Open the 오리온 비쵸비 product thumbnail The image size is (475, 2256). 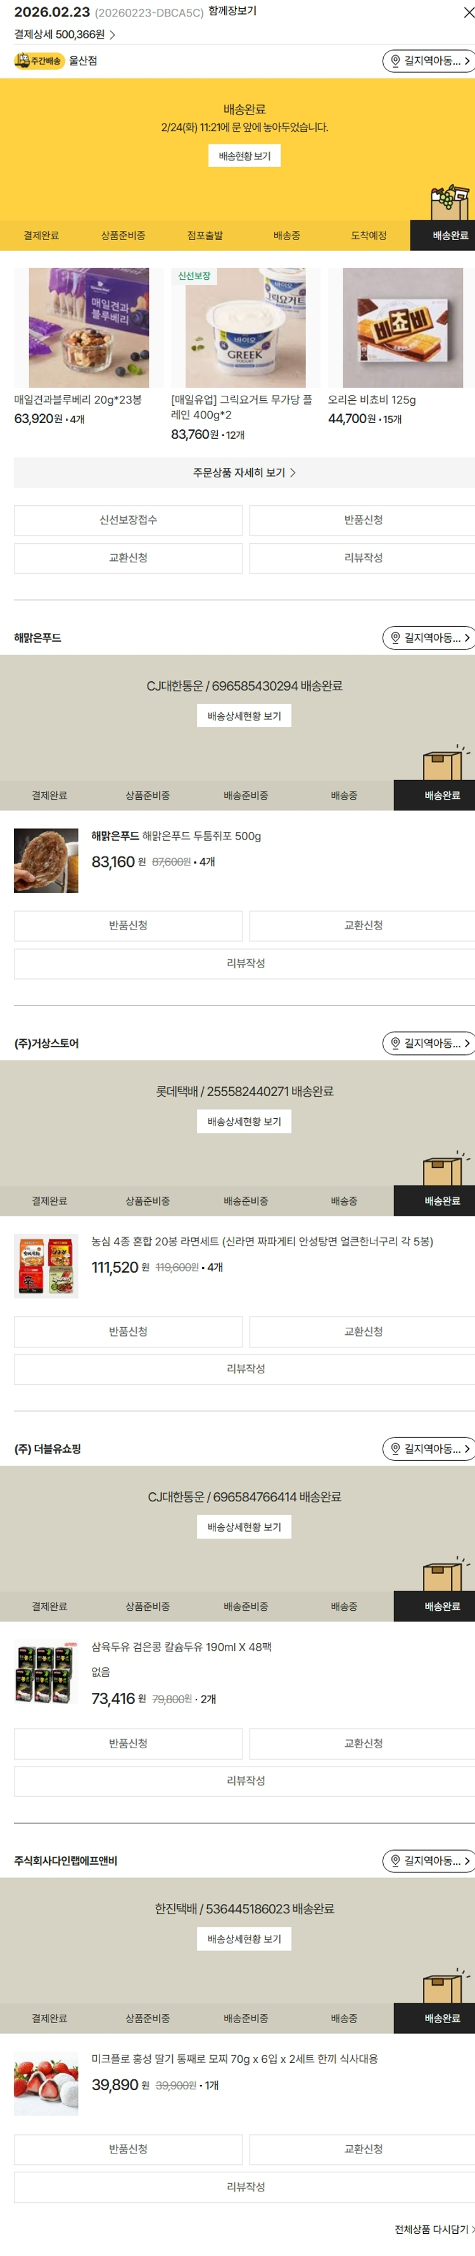click(x=402, y=327)
